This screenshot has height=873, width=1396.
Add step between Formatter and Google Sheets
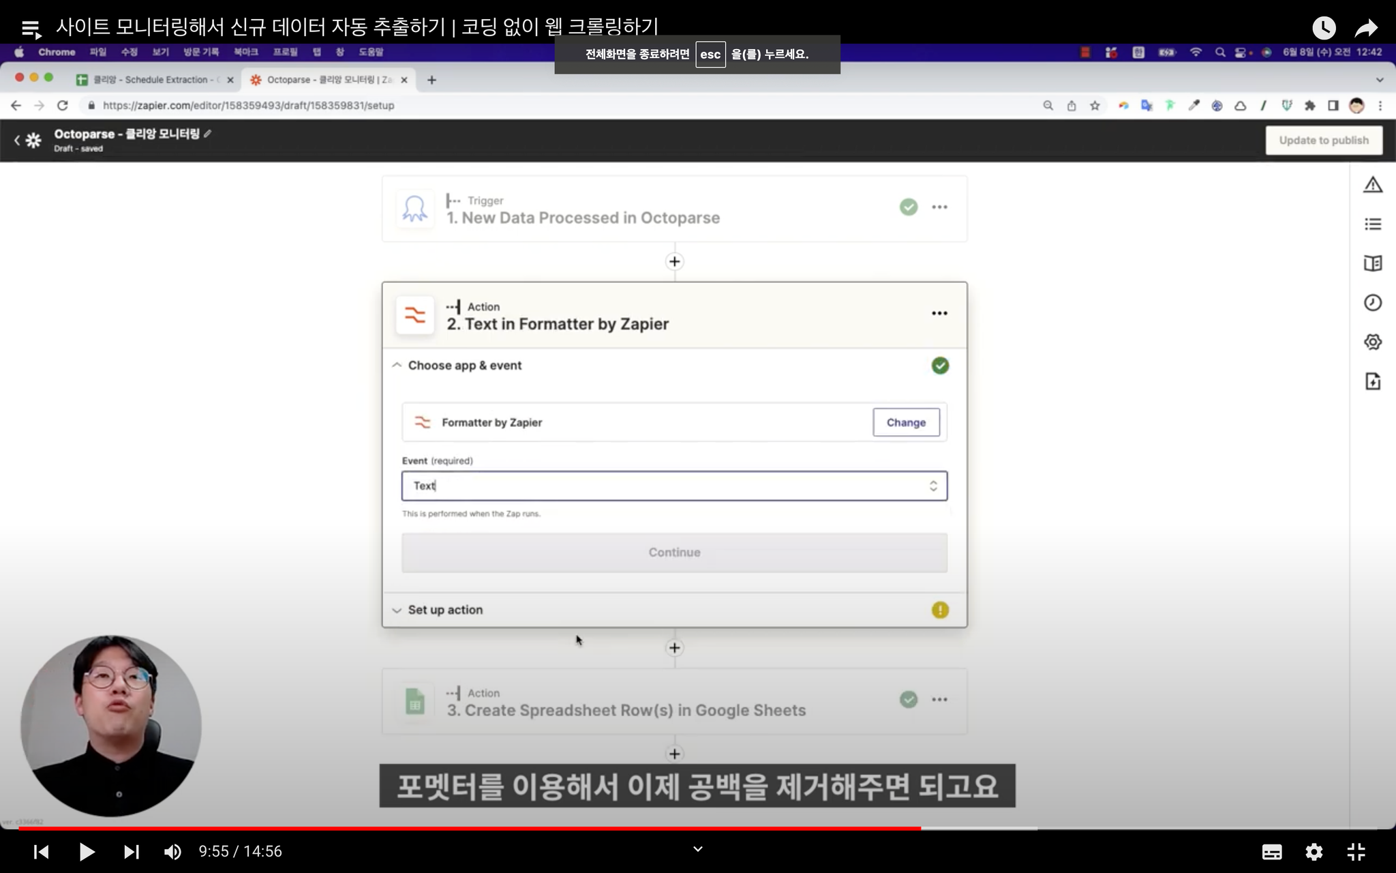click(674, 648)
